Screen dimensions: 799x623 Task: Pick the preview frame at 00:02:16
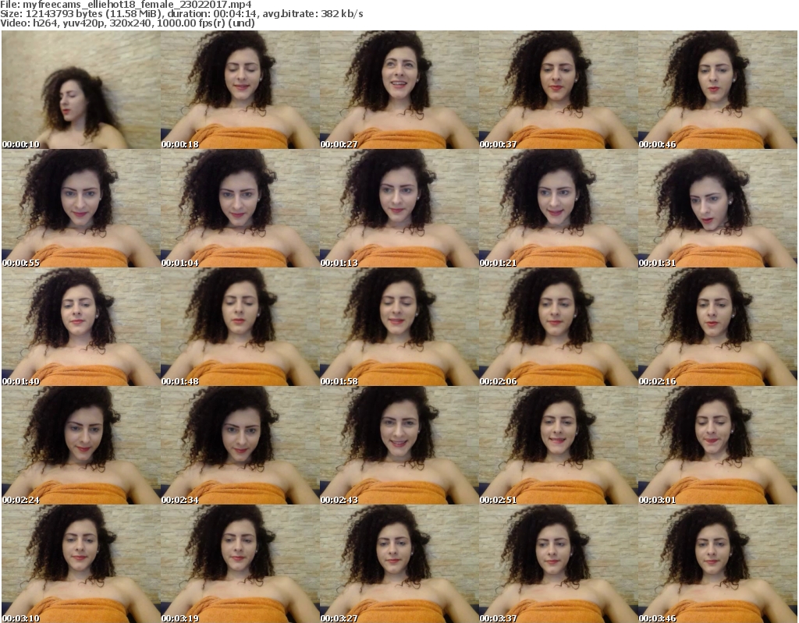pos(717,327)
